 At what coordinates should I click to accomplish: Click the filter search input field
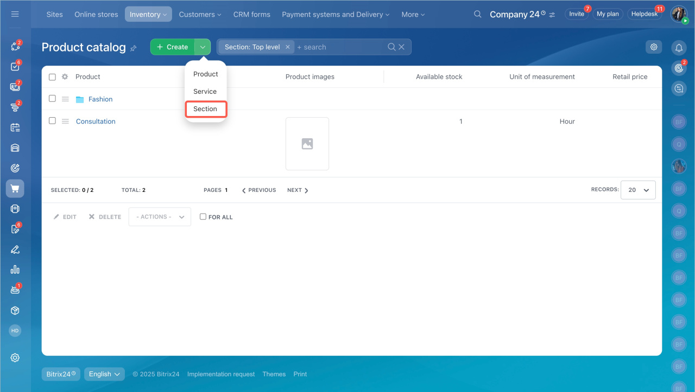click(340, 47)
